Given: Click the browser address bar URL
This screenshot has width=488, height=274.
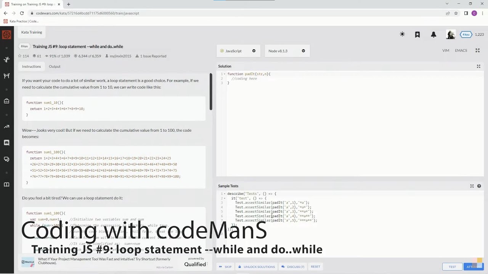Looking at the screenshot, I should click(87, 13).
